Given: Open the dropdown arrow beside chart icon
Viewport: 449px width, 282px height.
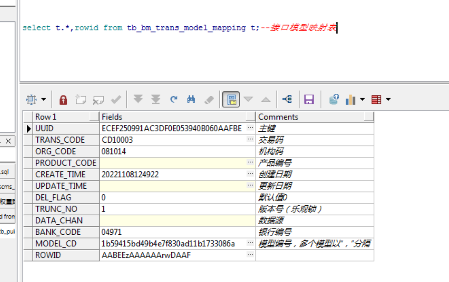Looking at the screenshot, I should 362,100.
